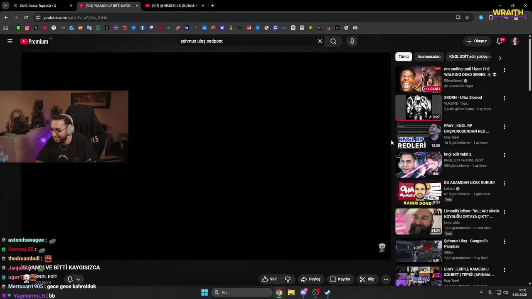Click the Windows taskbar search box
Image resolution: width=532 pixels, height=299 pixels.
(x=242, y=292)
